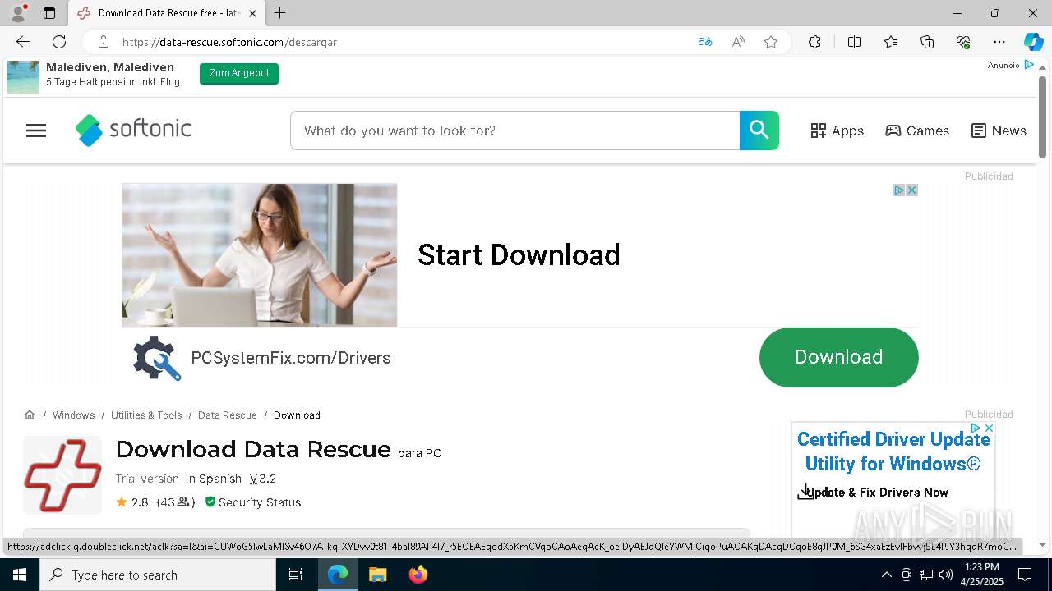
Task: Open Task View on taskbar
Action: 296,575
